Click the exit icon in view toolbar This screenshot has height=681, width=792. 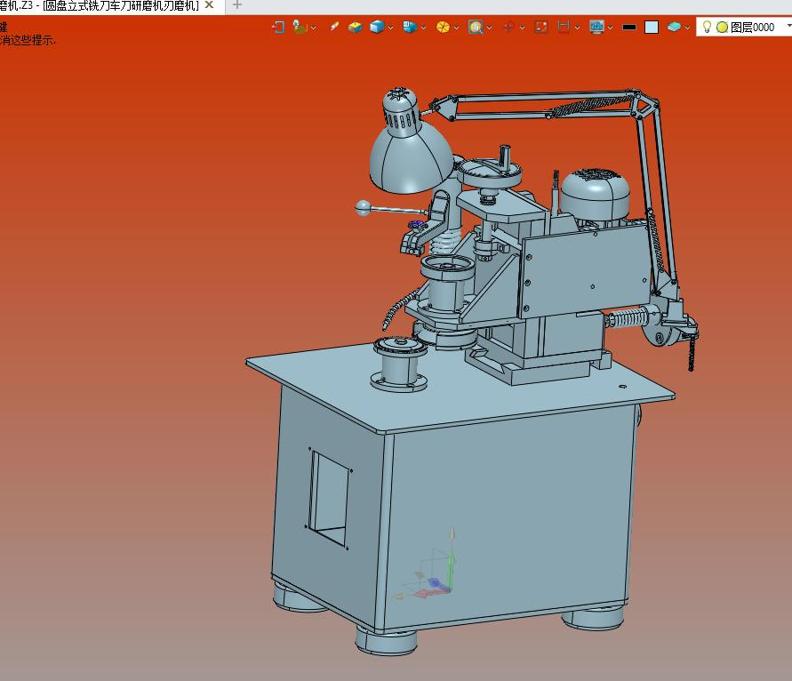tap(278, 27)
